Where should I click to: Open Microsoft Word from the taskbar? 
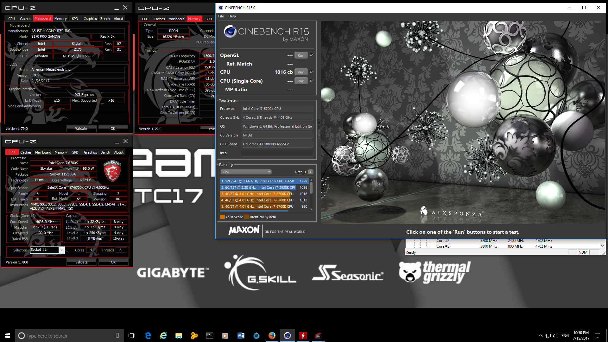[x=241, y=336]
